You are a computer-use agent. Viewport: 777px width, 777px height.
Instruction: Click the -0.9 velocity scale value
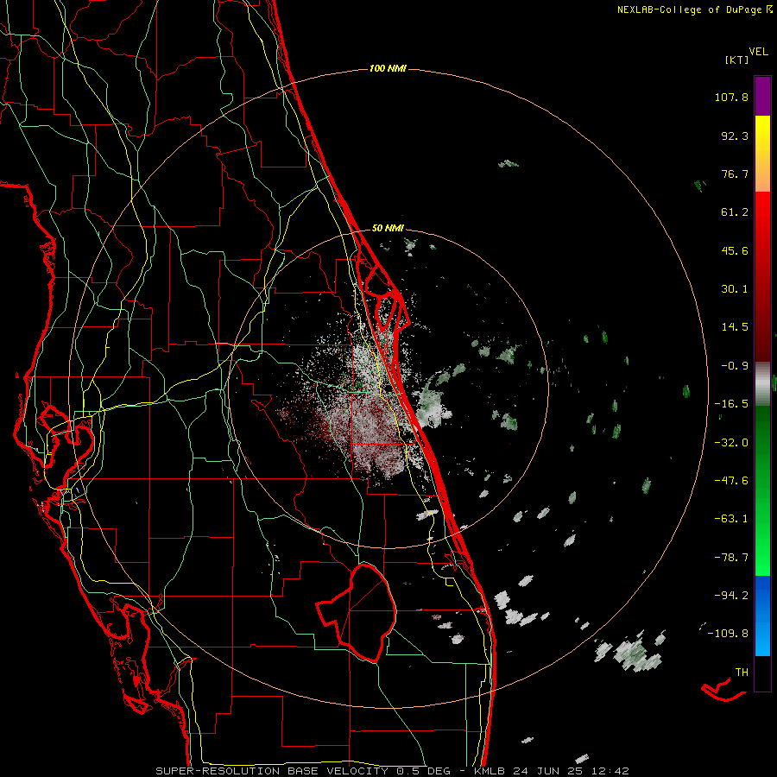(735, 366)
